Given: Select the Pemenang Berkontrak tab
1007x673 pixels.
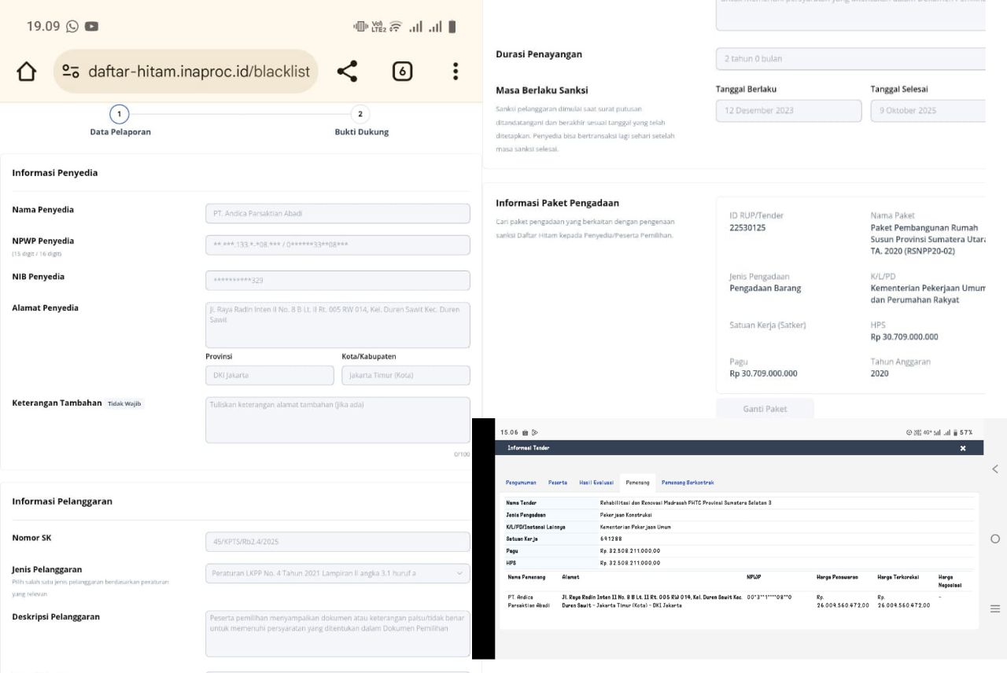Looking at the screenshot, I should pyautogui.click(x=687, y=482).
